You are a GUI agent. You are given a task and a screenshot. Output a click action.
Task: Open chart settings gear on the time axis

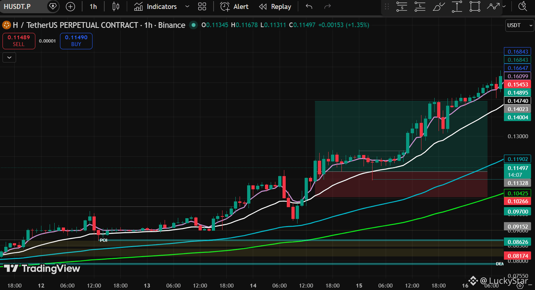point(520,285)
